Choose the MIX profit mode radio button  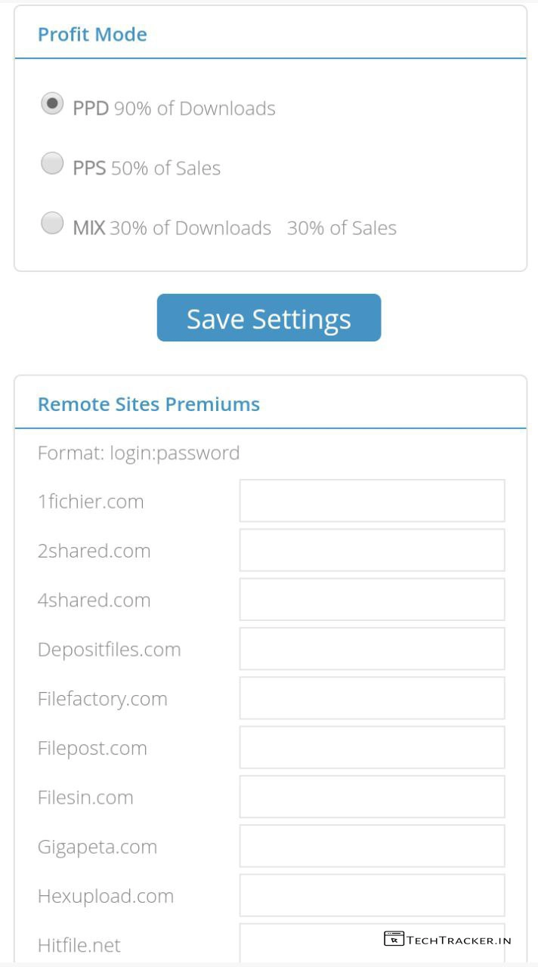[52, 223]
